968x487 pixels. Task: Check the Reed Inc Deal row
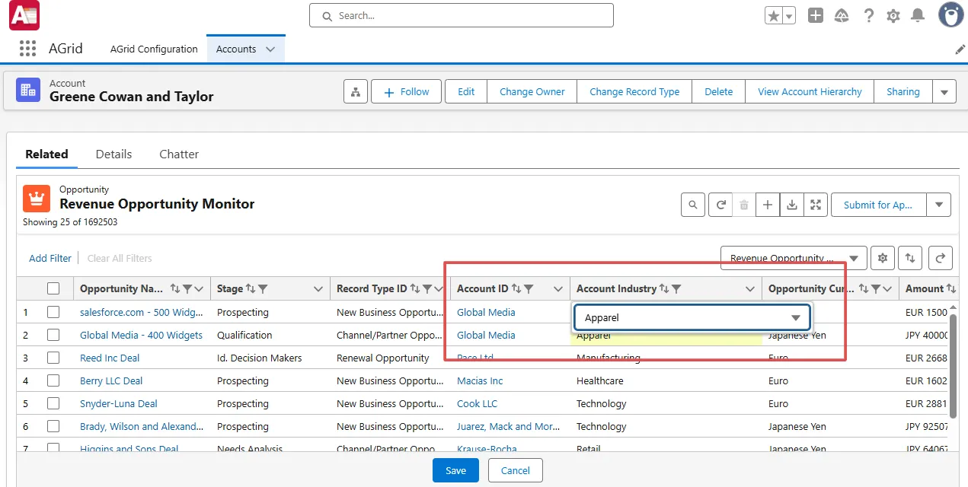pyautogui.click(x=53, y=358)
